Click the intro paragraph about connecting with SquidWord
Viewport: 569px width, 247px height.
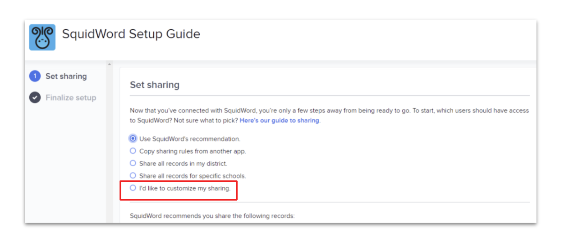coord(329,110)
